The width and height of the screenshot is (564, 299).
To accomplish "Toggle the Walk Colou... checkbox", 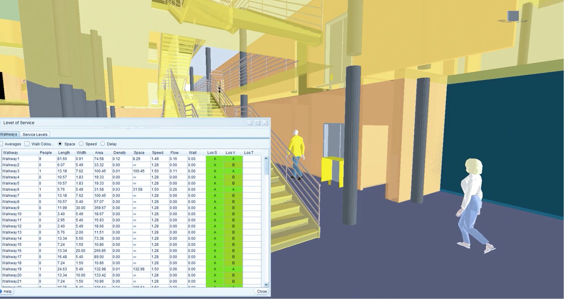I will (27, 144).
